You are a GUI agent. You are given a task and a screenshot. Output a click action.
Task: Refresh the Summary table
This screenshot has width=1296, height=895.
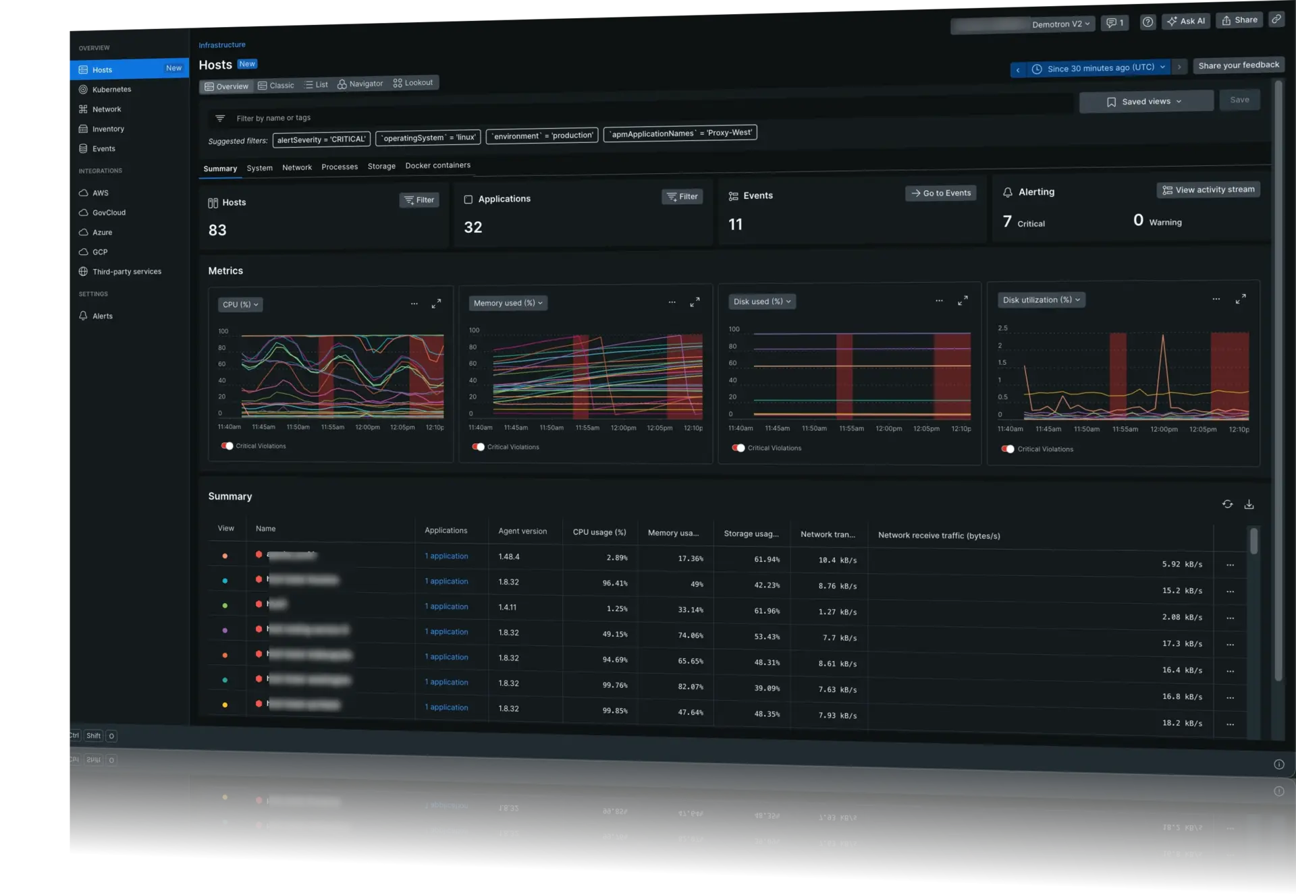(1228, 504)
